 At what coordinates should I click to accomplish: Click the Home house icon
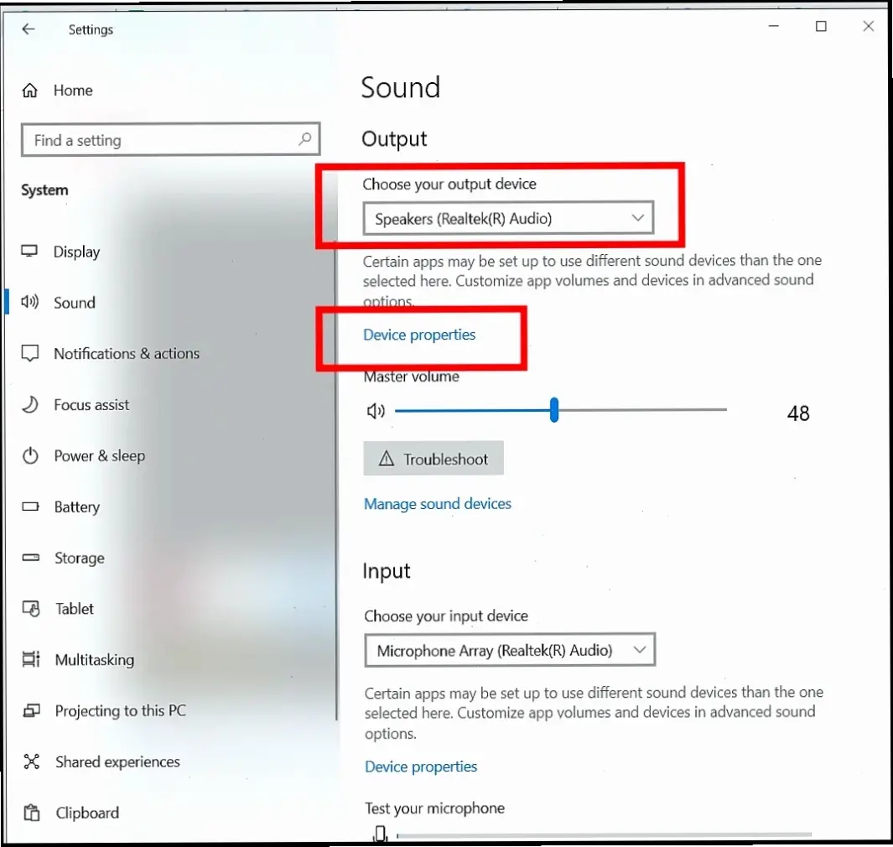[x=29, y=90]
